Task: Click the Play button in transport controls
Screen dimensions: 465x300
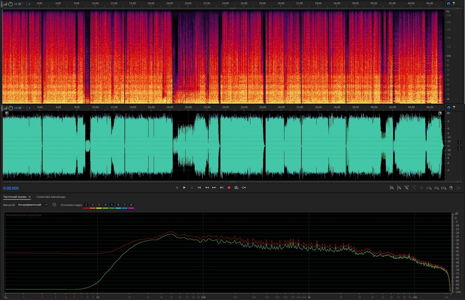Action: 184,188
